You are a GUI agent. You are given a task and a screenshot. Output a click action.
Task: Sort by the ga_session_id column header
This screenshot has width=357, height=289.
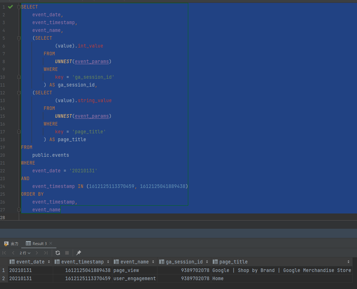click(184, 262)
